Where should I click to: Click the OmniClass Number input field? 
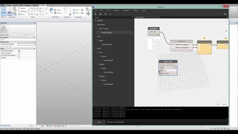tap(27, 44)
